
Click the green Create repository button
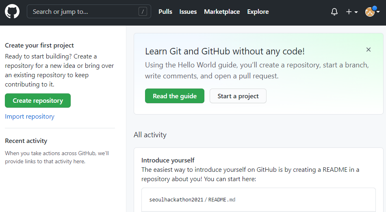(38, 100)
